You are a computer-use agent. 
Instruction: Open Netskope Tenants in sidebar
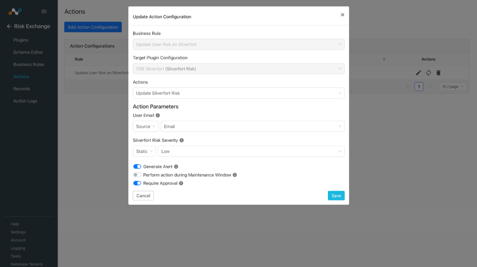pos(27,264)
